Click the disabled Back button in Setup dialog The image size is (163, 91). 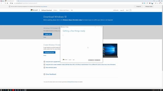[x=91, y=60]
